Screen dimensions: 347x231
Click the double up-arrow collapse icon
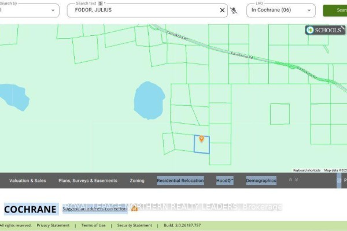[x=290, y=180]
